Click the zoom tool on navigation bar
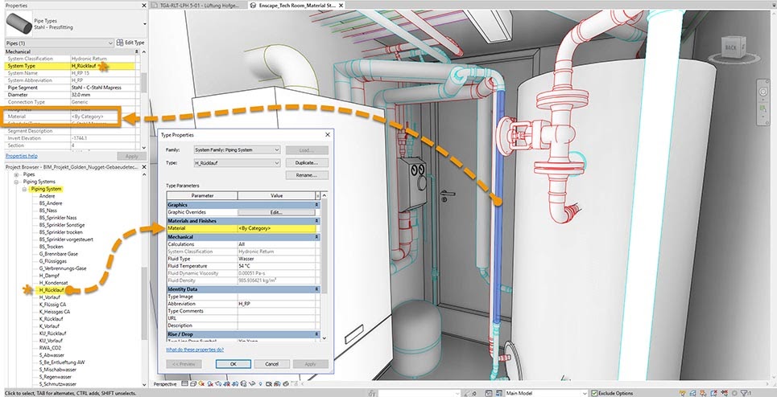This screenshot has width=777, height=397. pos(763,107)
